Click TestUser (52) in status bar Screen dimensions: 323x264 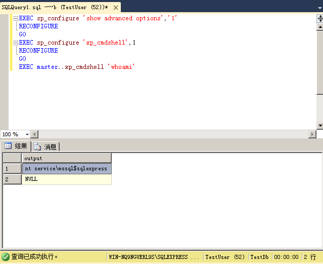coord(225,257)
